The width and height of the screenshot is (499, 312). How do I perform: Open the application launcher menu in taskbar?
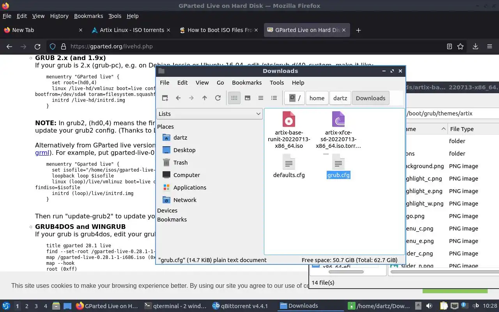pos(6,306)
